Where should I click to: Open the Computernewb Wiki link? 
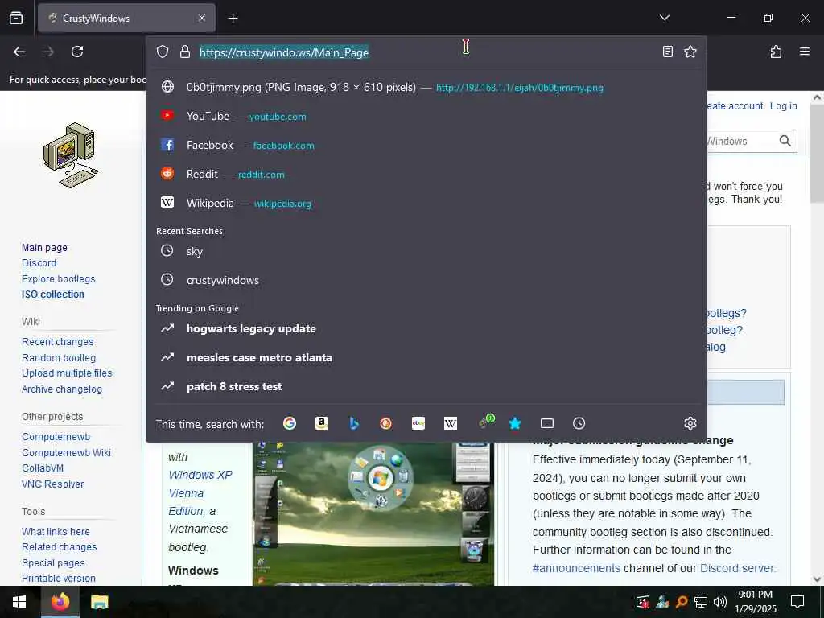click(x=66, y=452)
